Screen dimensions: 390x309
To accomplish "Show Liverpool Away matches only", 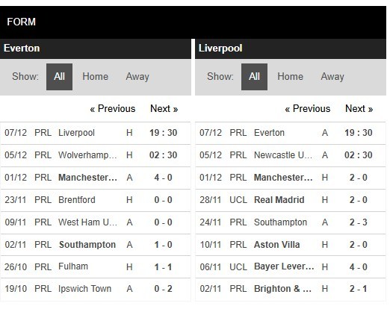I will tap(332, 77).
